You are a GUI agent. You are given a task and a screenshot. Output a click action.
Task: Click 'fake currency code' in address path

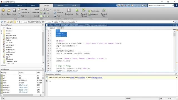68,22
